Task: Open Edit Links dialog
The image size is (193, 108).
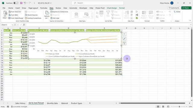Action: (55, 18)
